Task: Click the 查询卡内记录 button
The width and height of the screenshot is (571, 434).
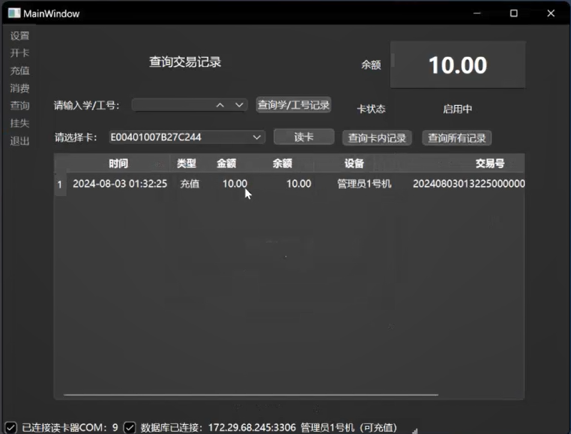Action: (x=377, y=138)
